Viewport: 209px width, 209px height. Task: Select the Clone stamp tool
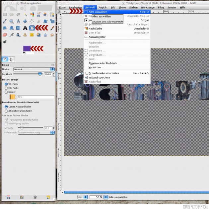pos(25,35)
